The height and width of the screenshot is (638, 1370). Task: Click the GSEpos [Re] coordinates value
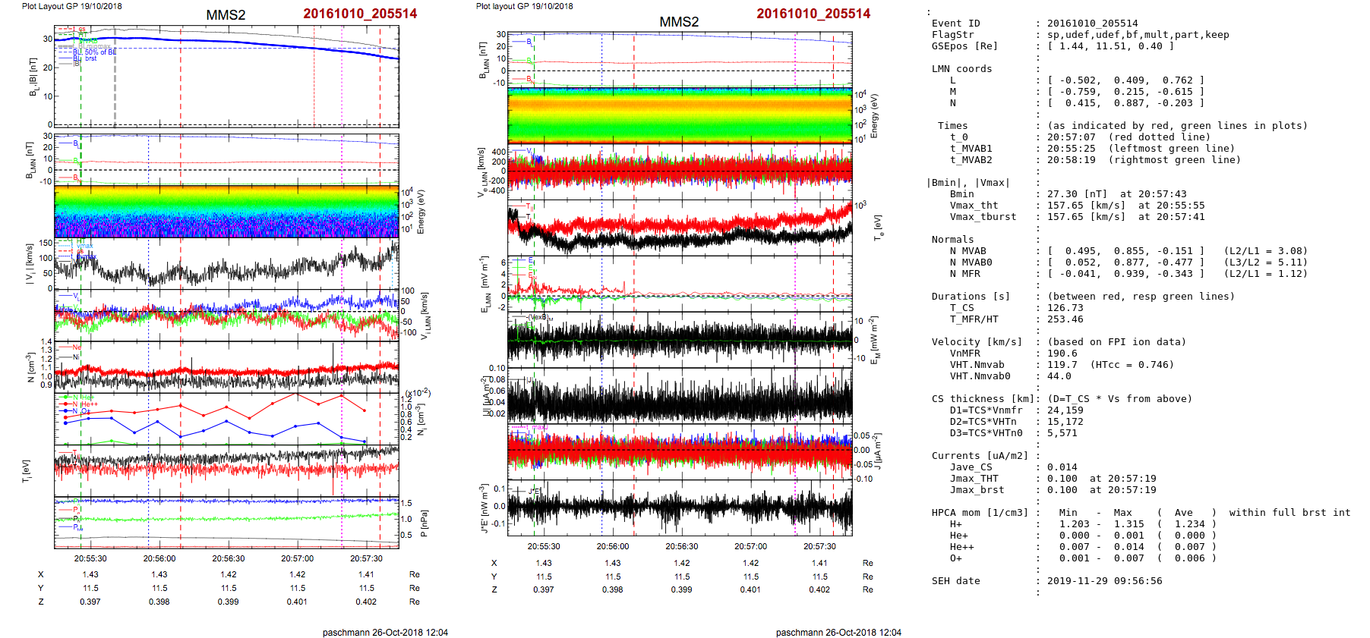(1110, 46)
